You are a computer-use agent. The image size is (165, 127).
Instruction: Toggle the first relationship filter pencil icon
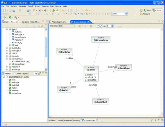point(97,26)
